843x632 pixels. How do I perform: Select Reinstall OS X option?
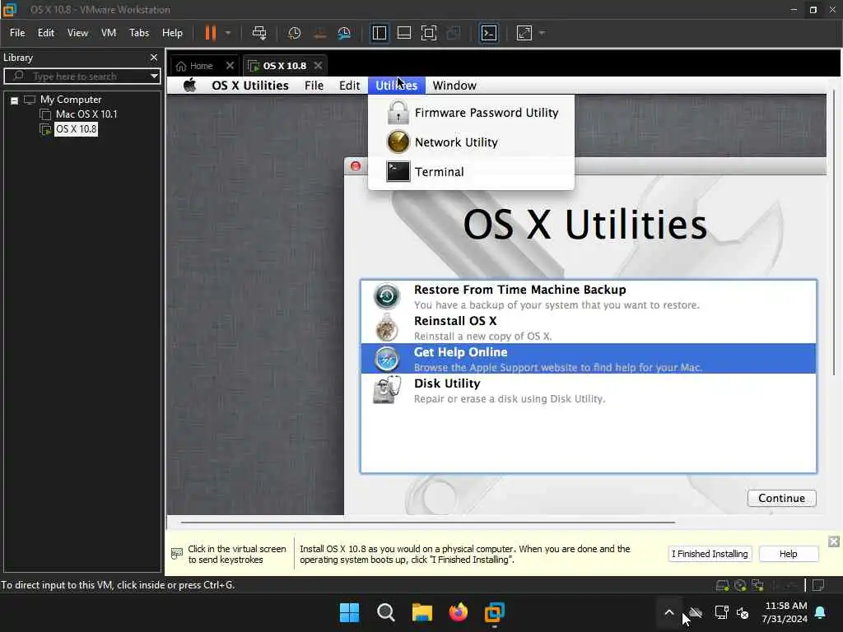coord(588,328)
